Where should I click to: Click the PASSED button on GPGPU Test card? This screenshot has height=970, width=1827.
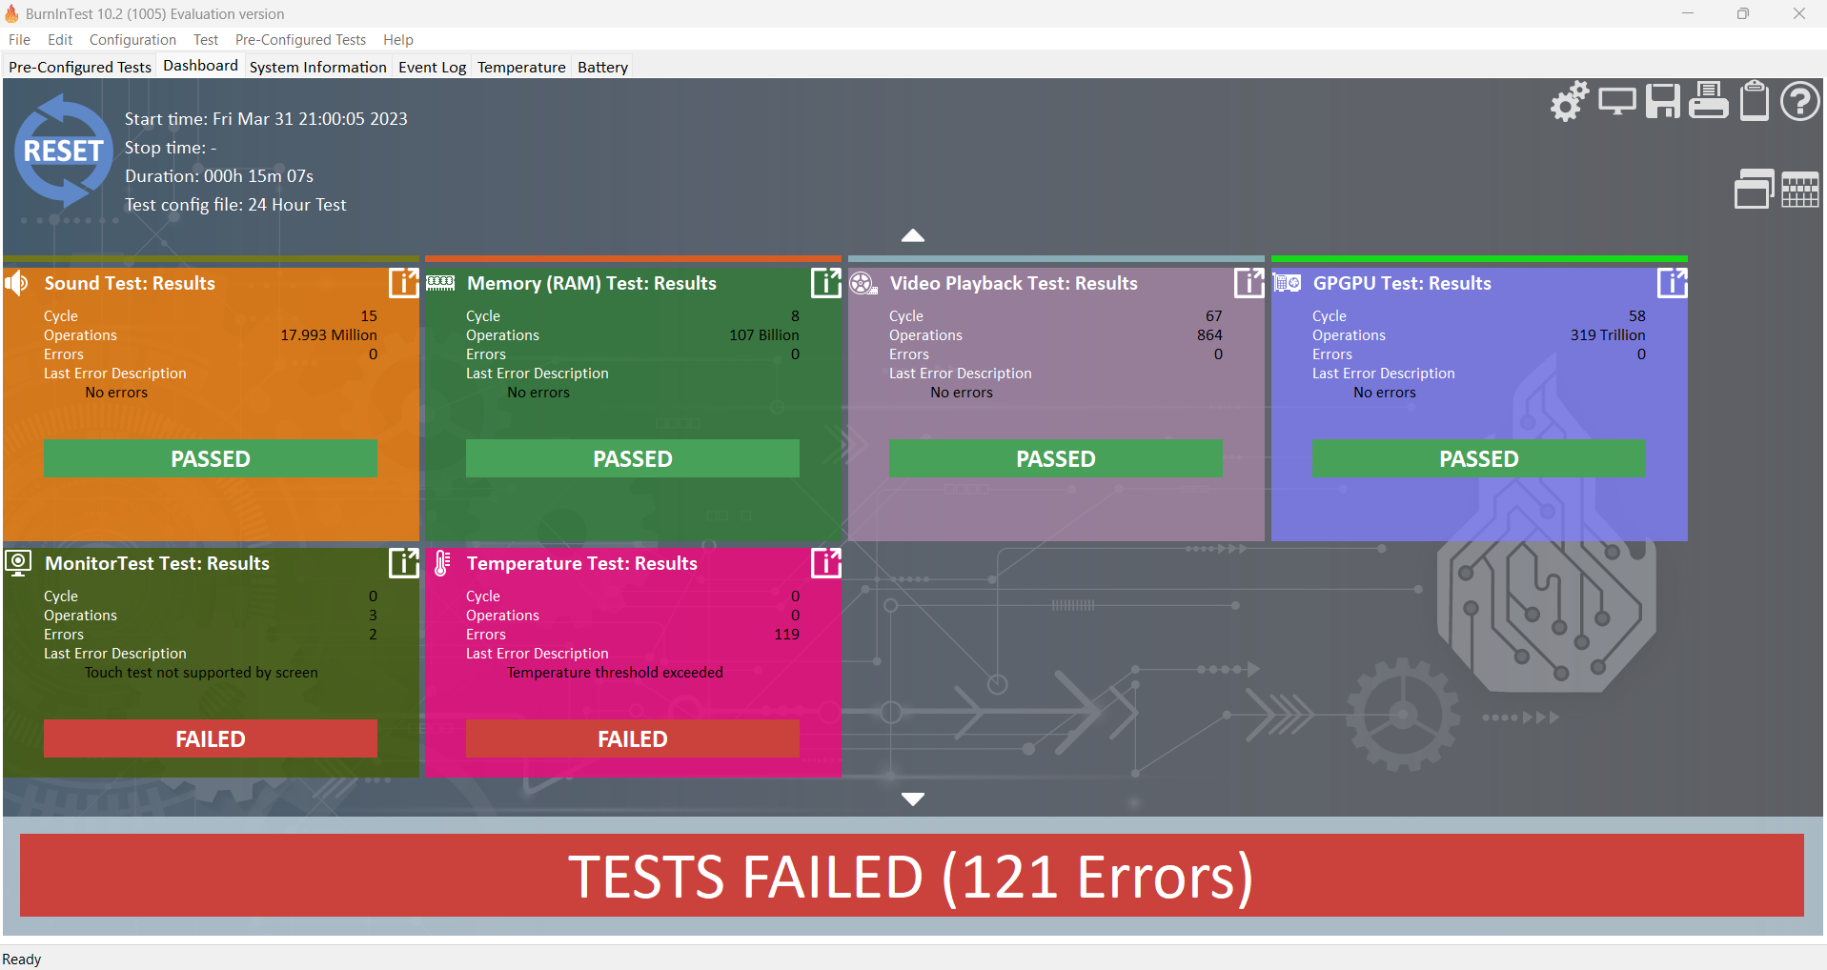pos(1479,458)
